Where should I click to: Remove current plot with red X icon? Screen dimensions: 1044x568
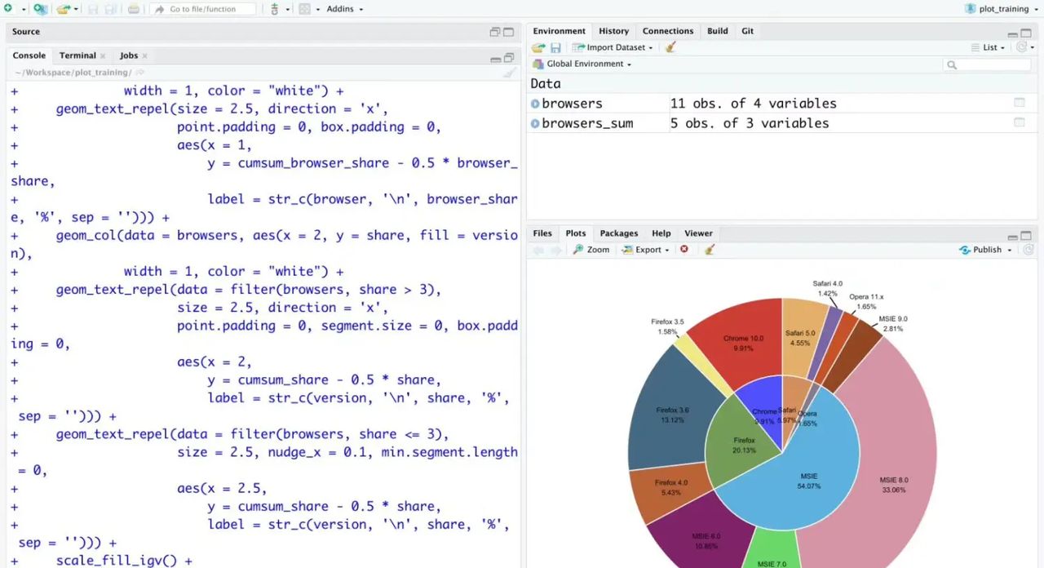click(684, 250)
